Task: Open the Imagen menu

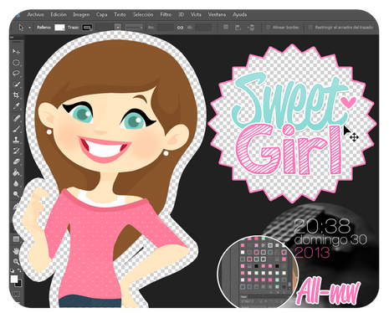Action: point(81,14)
